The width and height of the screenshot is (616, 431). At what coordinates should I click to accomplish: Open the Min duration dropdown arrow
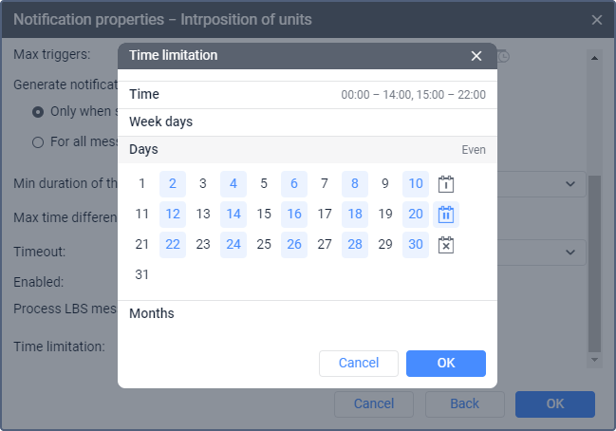569,184
